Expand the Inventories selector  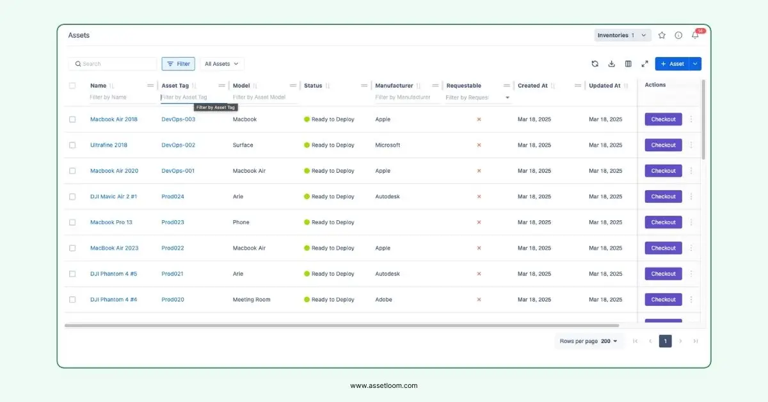click(x=622, y=35)
